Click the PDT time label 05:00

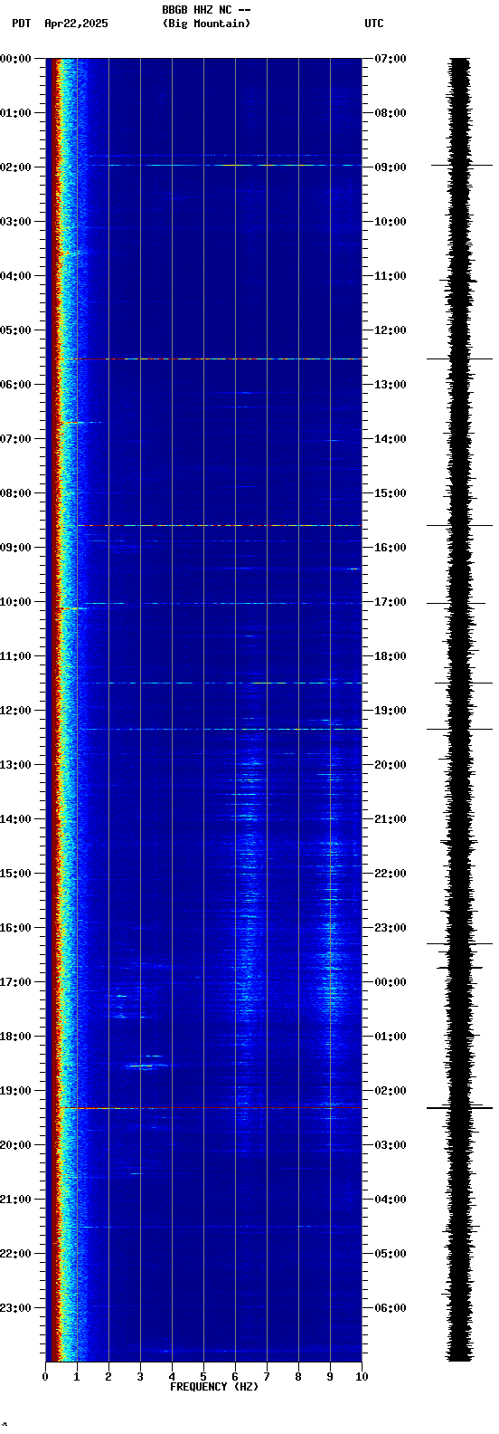(16, 330)
